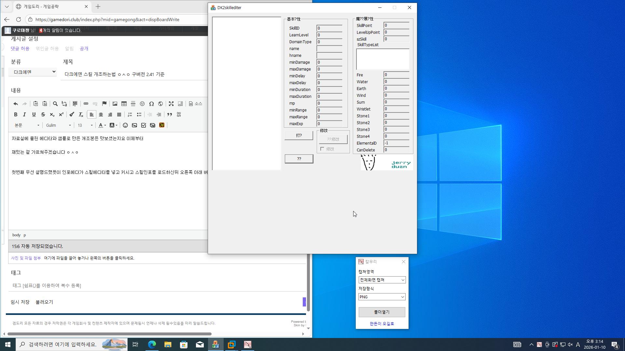Viewport: 625px width, 351px height.
Task: Open the 전체화면 캡쳐 capture area dropdown
Action: [x=382, y=280]
